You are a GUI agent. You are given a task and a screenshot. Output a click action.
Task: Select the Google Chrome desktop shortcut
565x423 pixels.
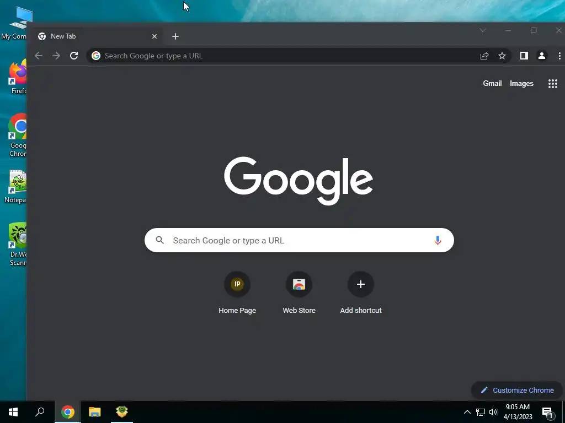(x=17, y=135)
